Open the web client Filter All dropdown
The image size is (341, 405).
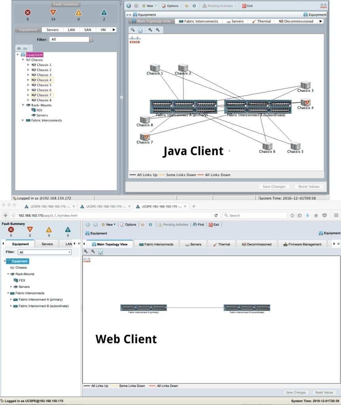tap(44, 252)
